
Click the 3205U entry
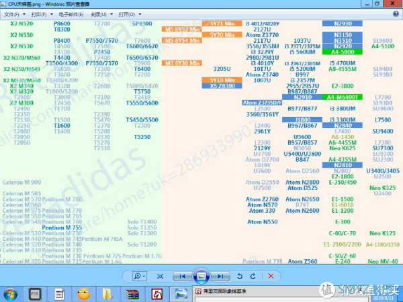(222, 69)
